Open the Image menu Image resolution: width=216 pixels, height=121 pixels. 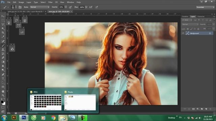pos(21,2)
